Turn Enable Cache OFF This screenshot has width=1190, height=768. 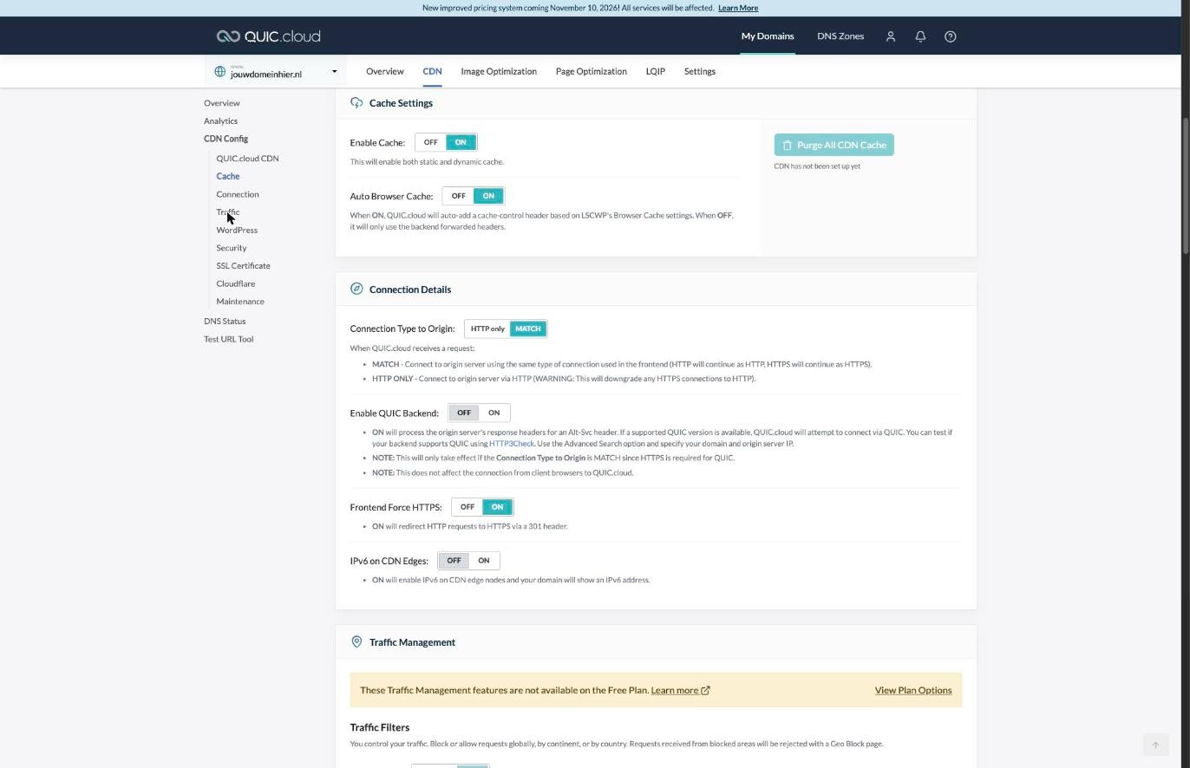point(430,142)
